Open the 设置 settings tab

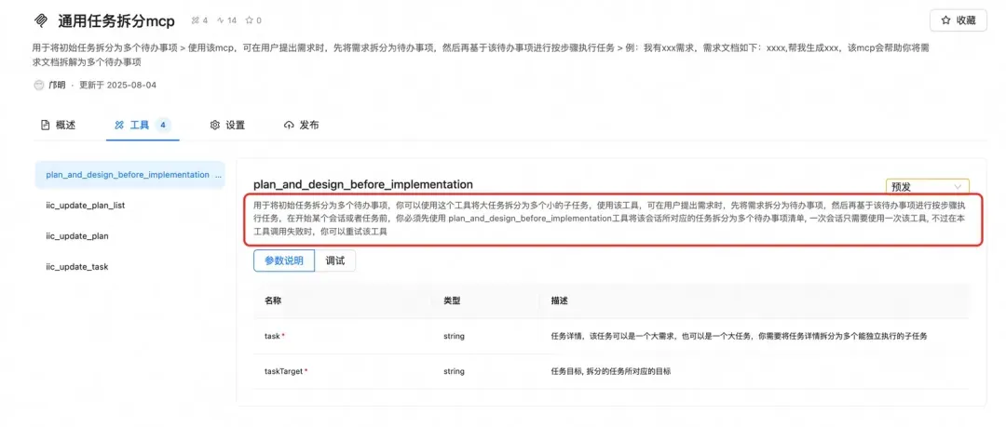227,125
